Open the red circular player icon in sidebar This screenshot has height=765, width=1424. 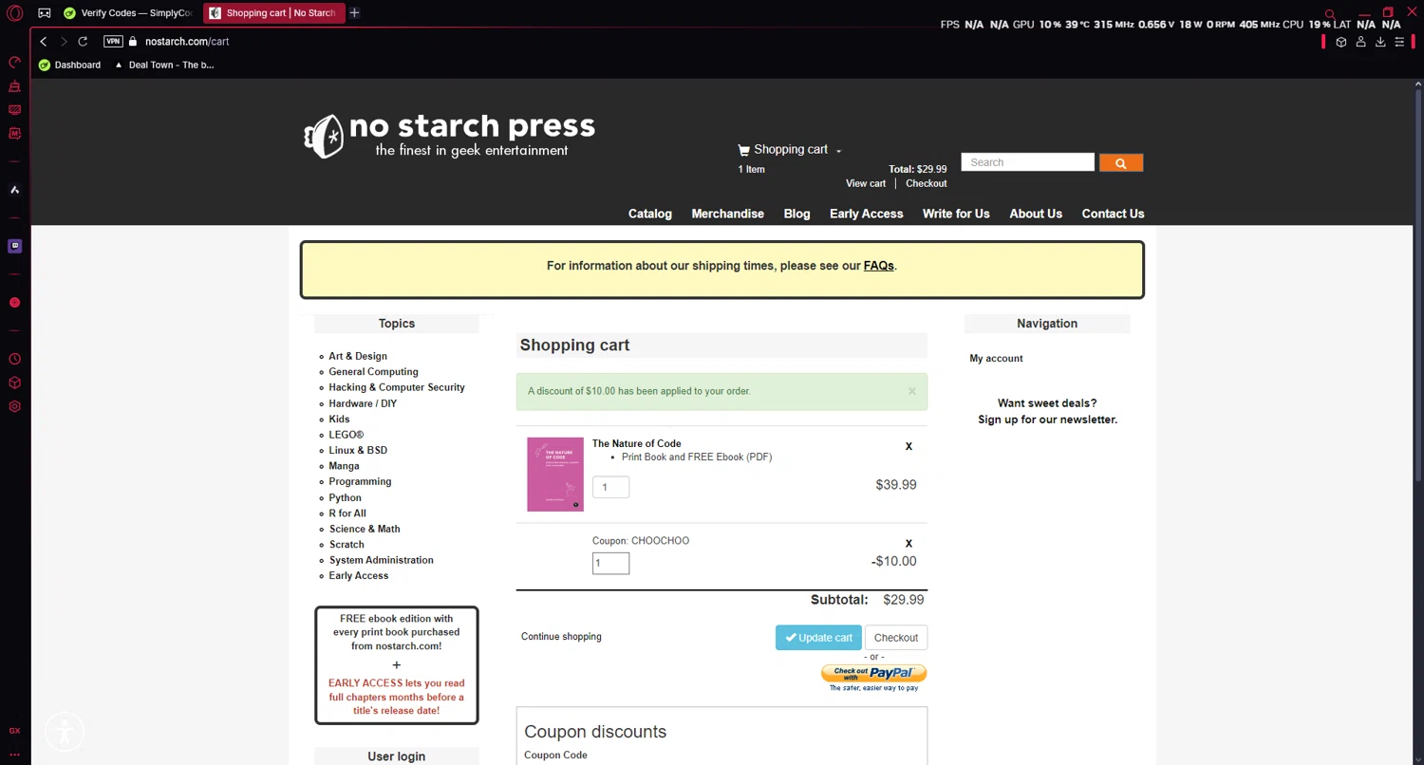[x=14, y=303]
